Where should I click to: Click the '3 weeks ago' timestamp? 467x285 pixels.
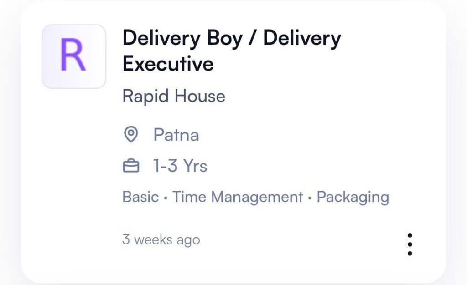[161, 239]
